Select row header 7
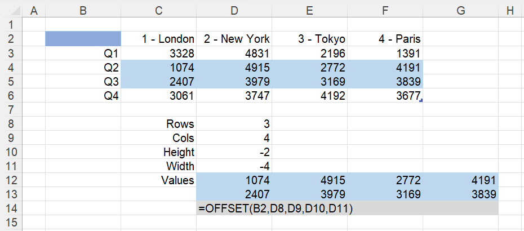This screenshot has width=524, height=231. (11, 109)
